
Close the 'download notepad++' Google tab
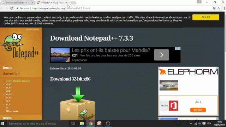tap(32, 2)
